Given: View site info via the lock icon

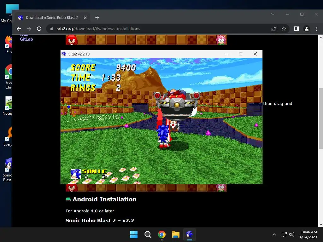Looking at the screenshot, I should coord(52,29).
